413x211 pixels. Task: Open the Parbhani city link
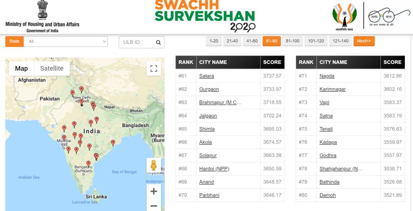pos(209,195)
